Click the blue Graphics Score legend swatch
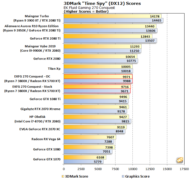191x180 pixels. tap(123, 177)
